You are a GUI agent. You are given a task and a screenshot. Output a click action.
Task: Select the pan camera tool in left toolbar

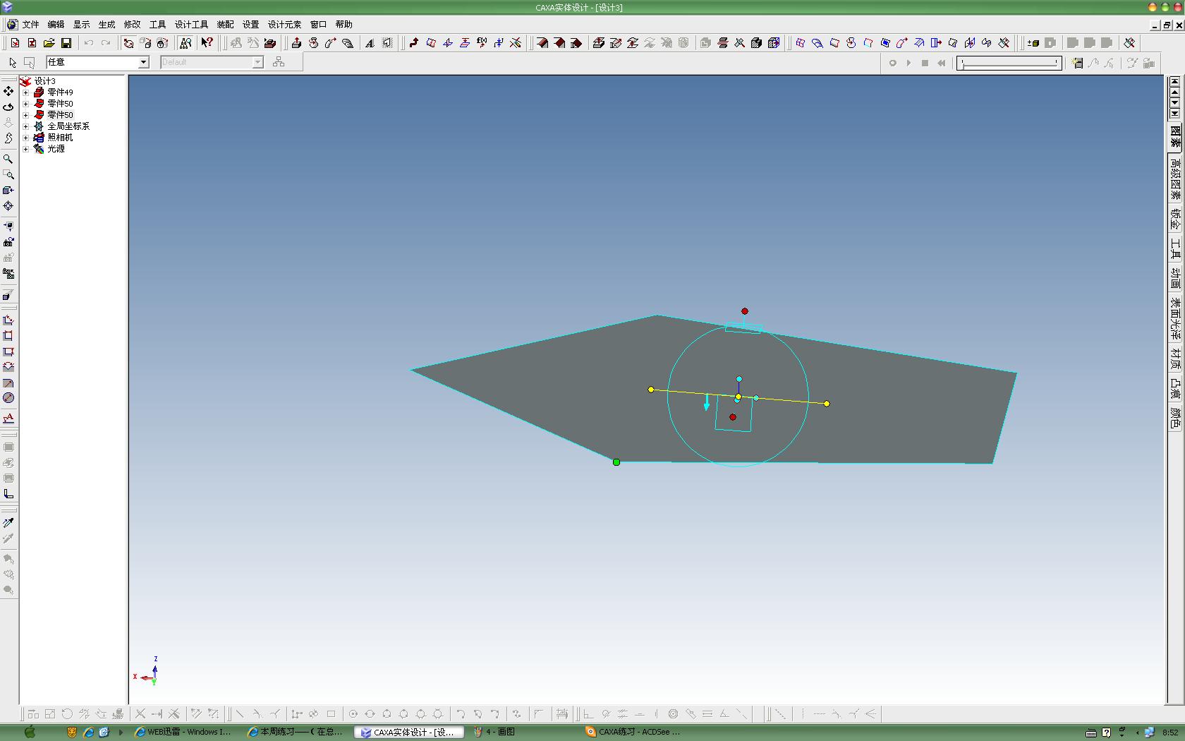tap(8, 91)
